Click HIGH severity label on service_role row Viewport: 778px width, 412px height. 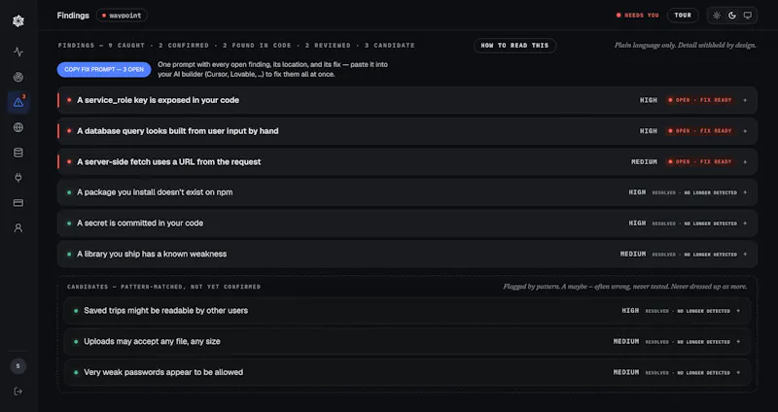coord(649,100)
